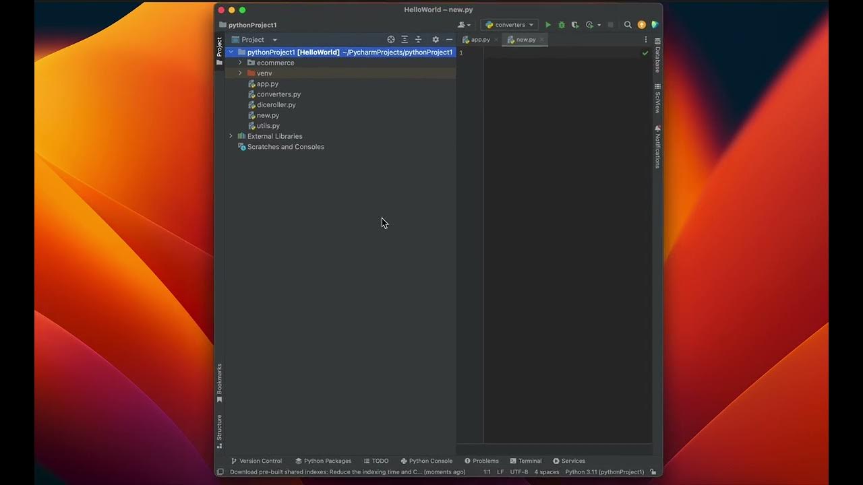Open the JetBrains toolbox icon

click(x=655, y=25)
